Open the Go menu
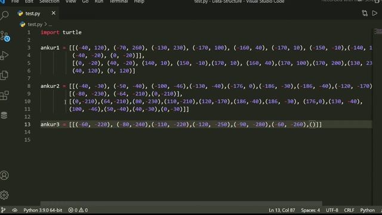 coord(85,1)
